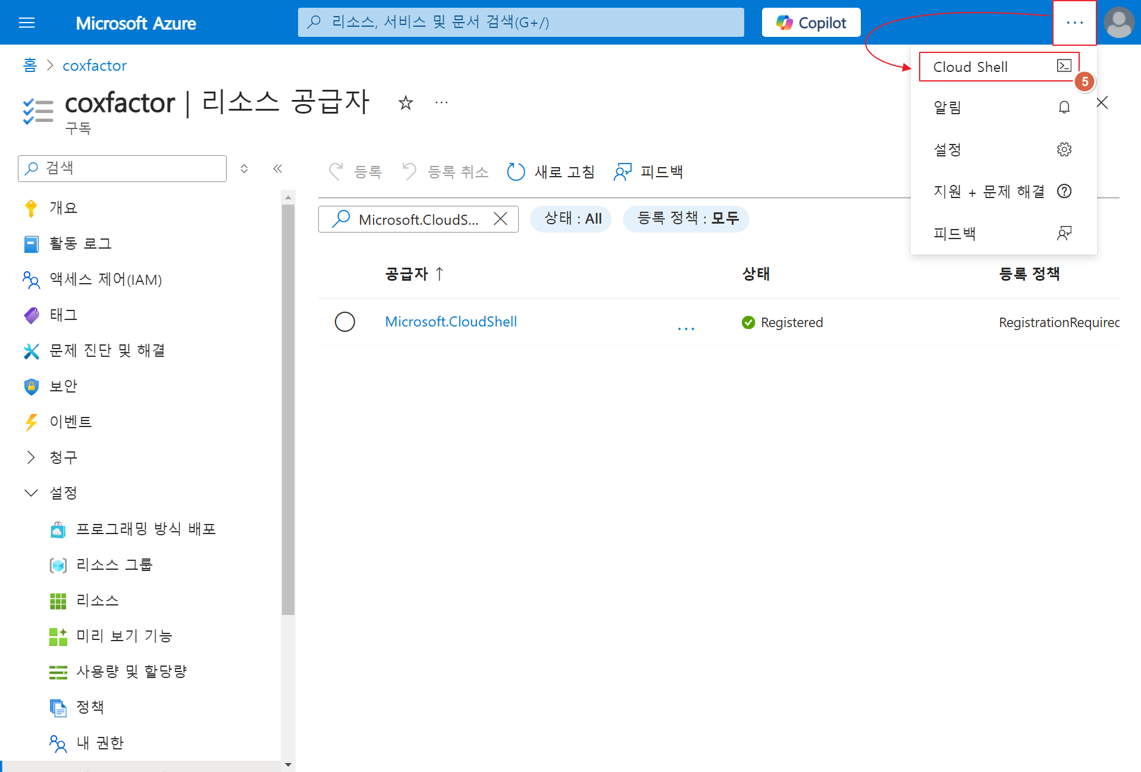
Task: Open 알림 notifications menu item
Action: tap(1003, 108)
